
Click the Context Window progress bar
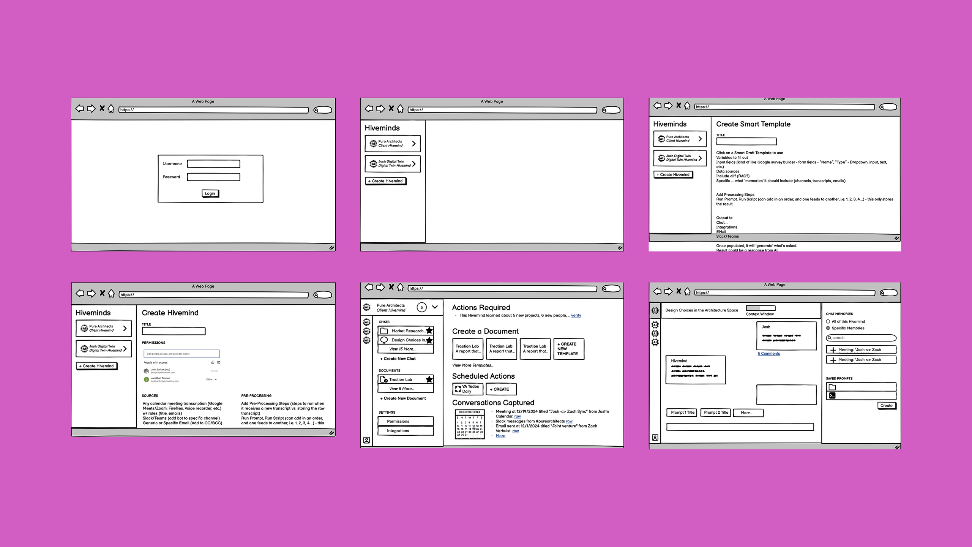760,308
